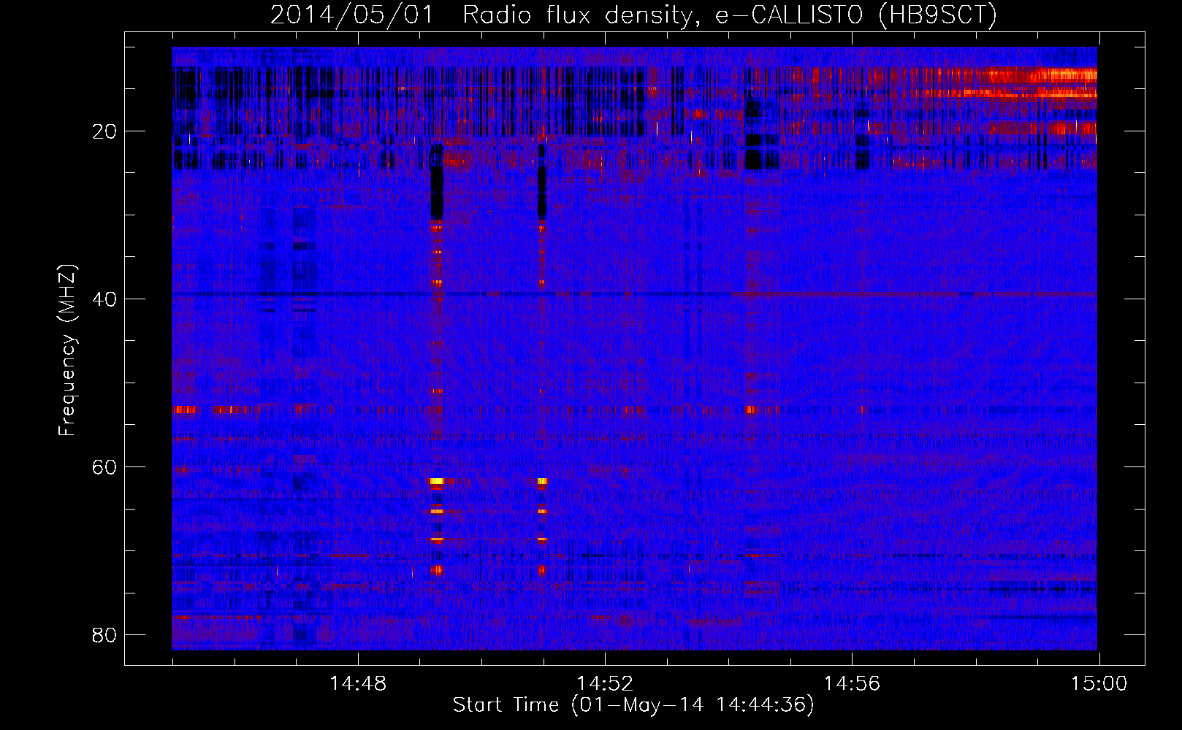Click the 40 MHz frequency tick label
Image resolution: width=1182 pixels, height=730 pixels.
104,299
